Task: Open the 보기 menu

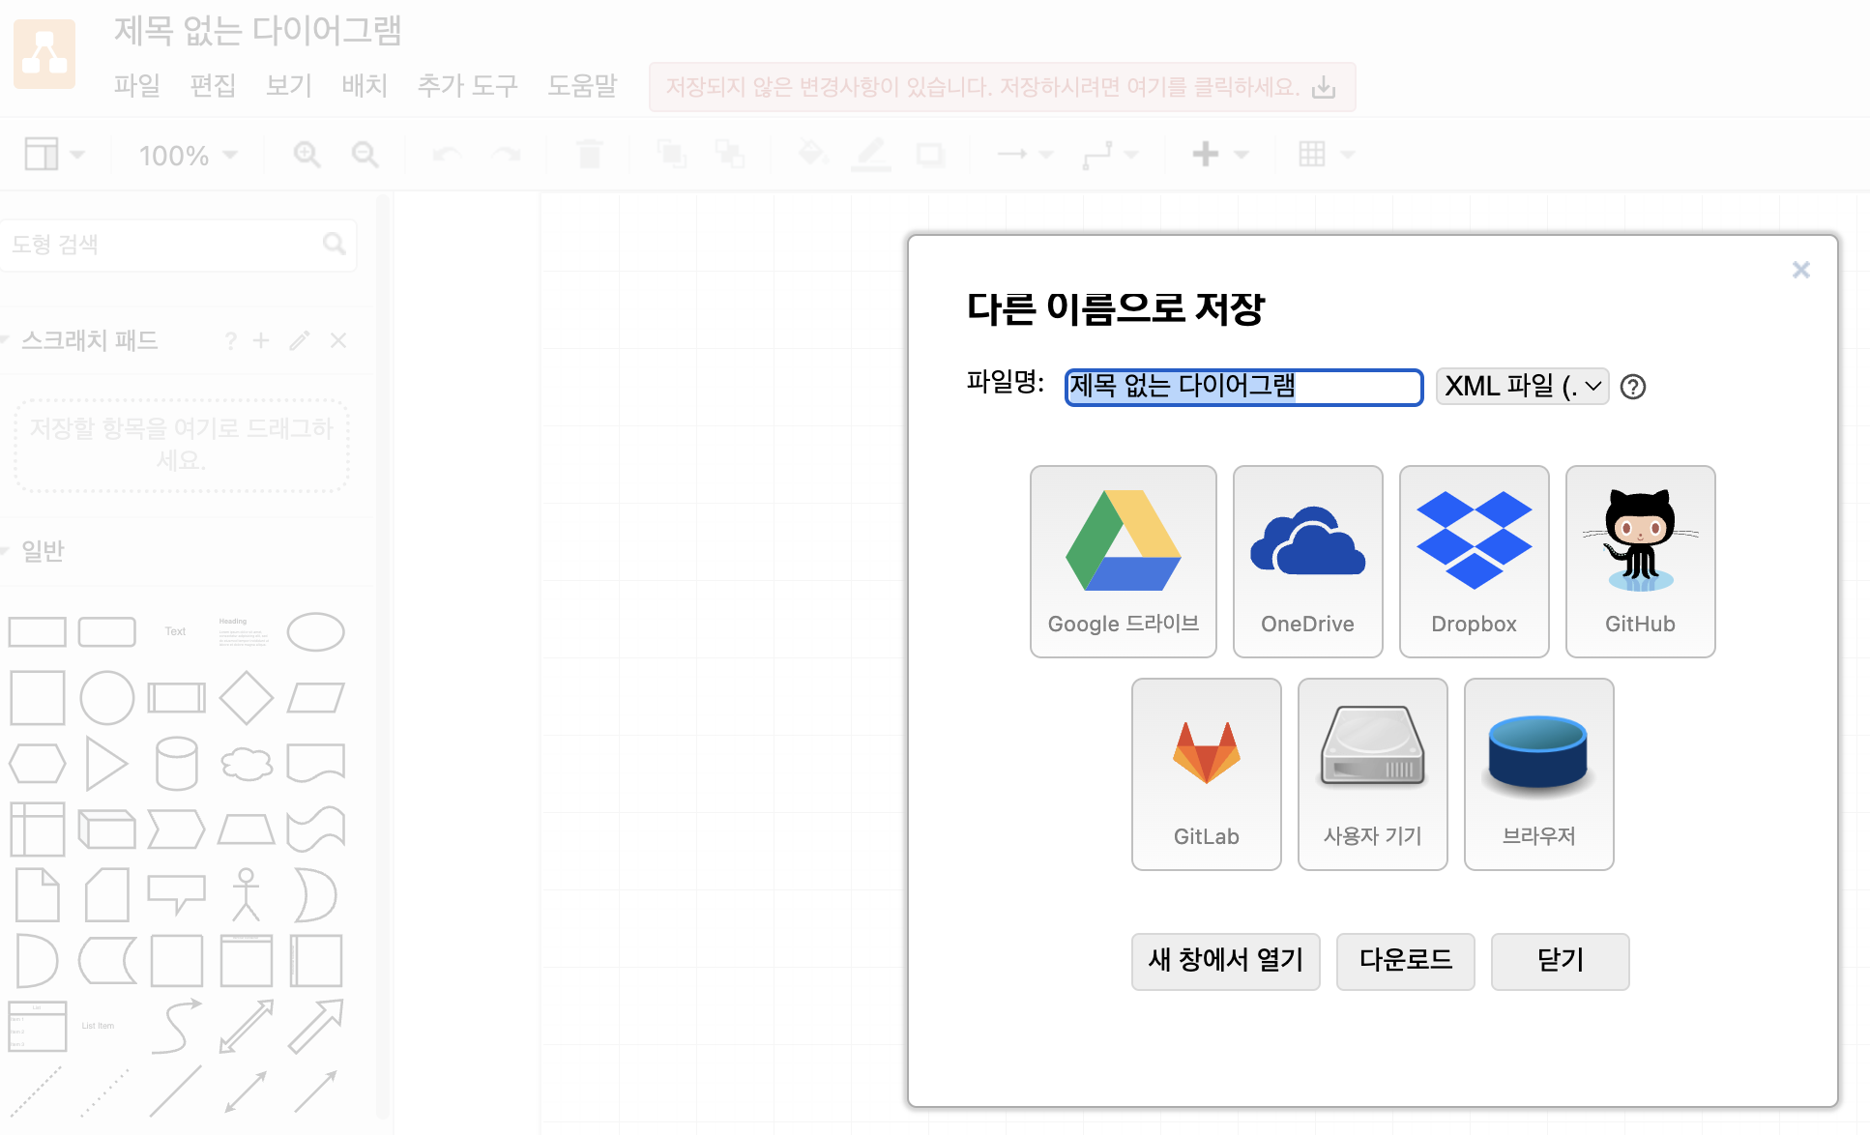Action: pos(289,85)
